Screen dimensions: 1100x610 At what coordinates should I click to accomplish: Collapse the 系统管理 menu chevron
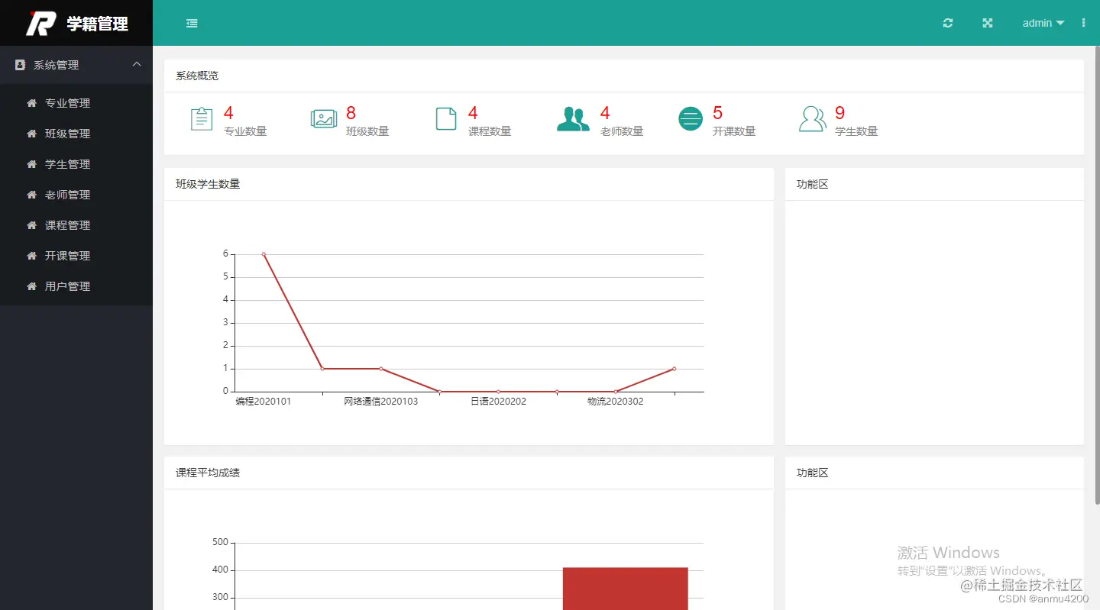coord(137,65)
